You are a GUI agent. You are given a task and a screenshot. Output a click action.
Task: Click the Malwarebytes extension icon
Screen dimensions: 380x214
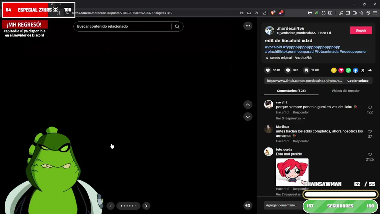pyautogui.click(x=310, y=13)
